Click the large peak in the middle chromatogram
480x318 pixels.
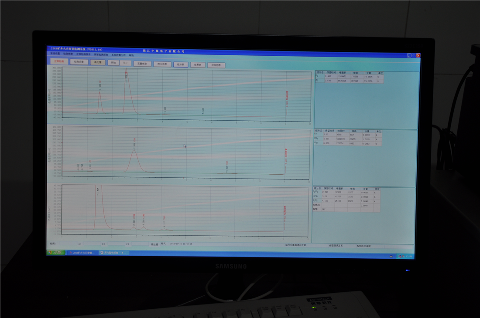coord(134,158)
